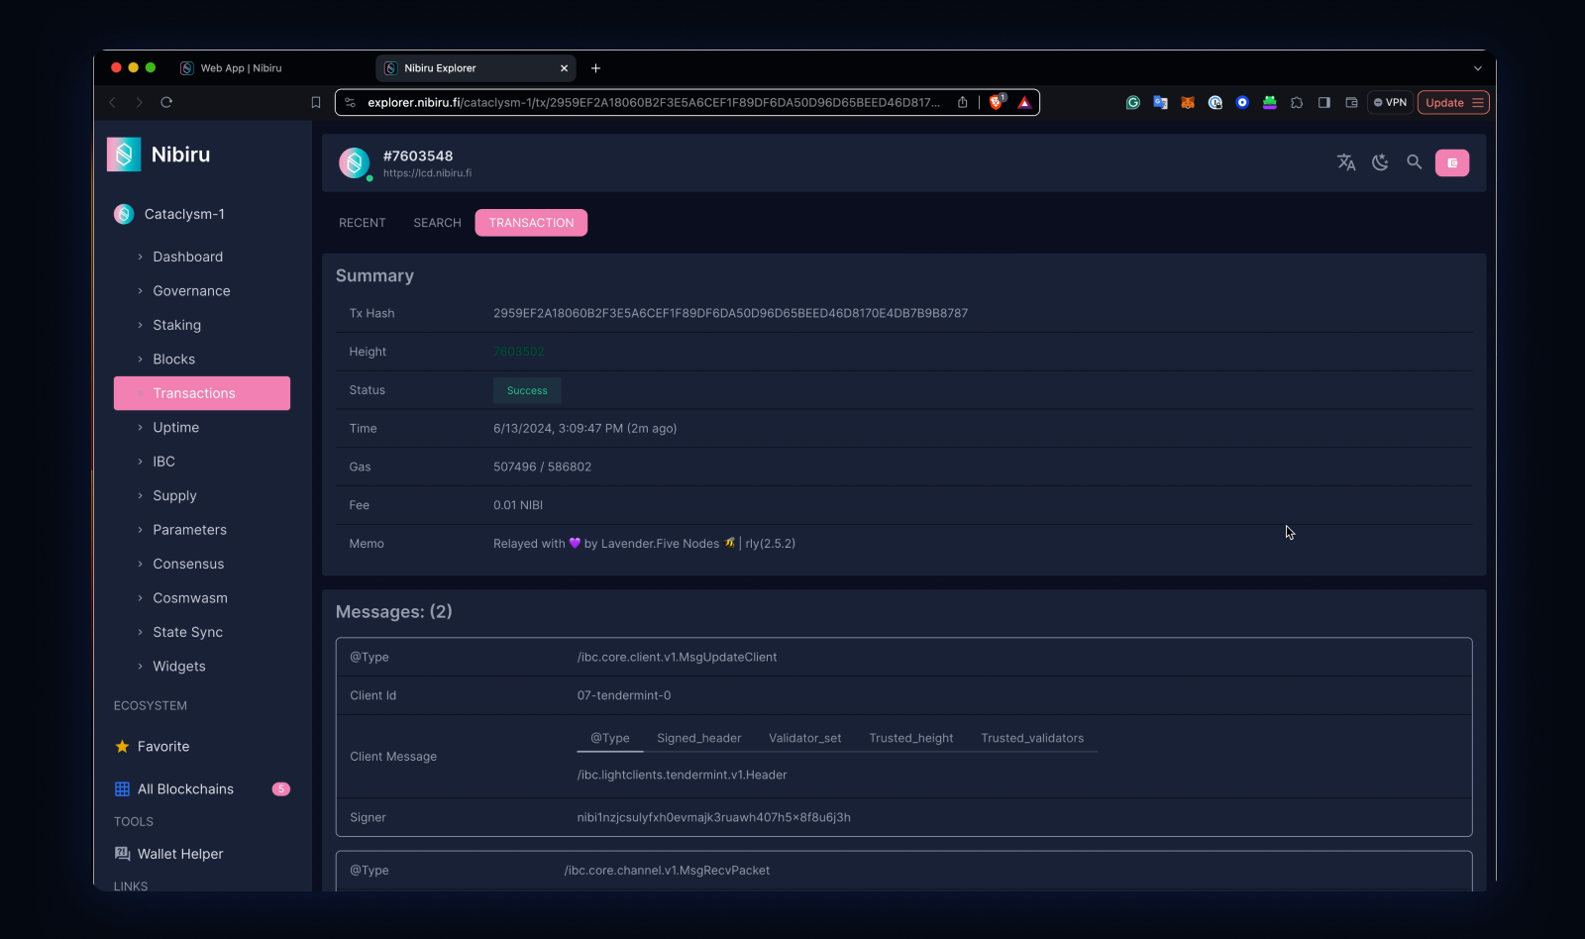Expand the Staking sidebar item
Viewport: 1585px width, 939px height.
click(202, 325)
